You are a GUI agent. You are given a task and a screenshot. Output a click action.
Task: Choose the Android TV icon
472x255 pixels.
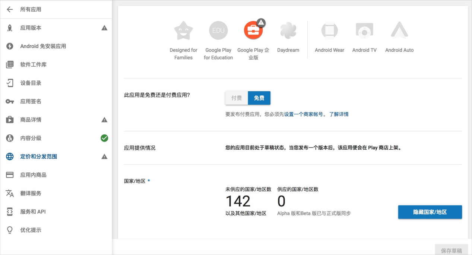(364, 31)
